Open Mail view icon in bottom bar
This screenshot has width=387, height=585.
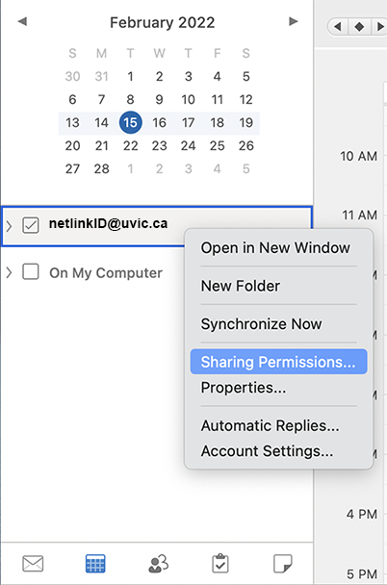point(33,564)
